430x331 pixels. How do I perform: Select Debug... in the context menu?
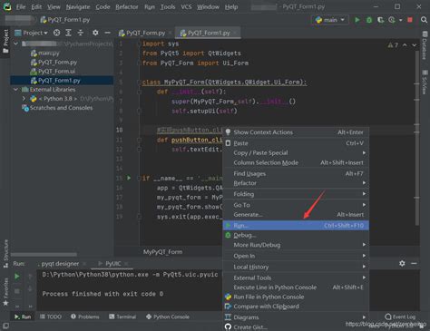296,235
